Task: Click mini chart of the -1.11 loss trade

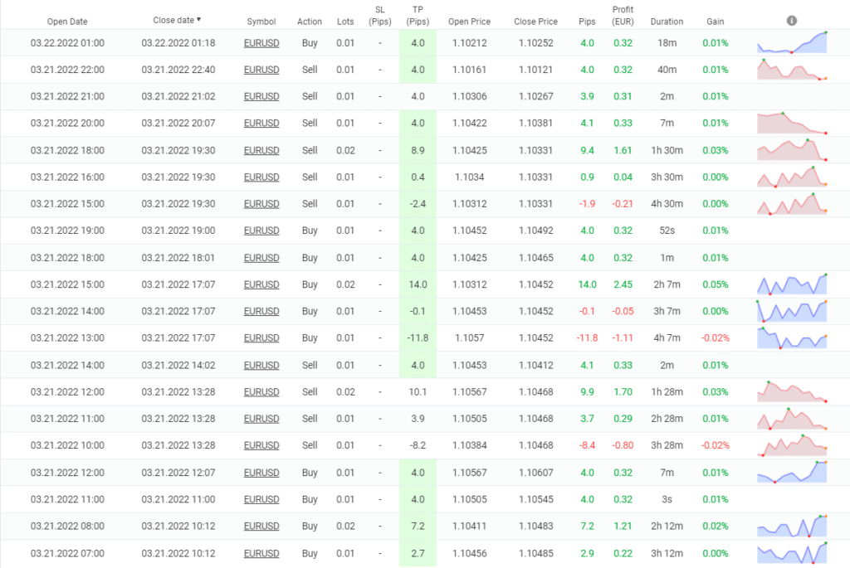Action: pos(792,337)
